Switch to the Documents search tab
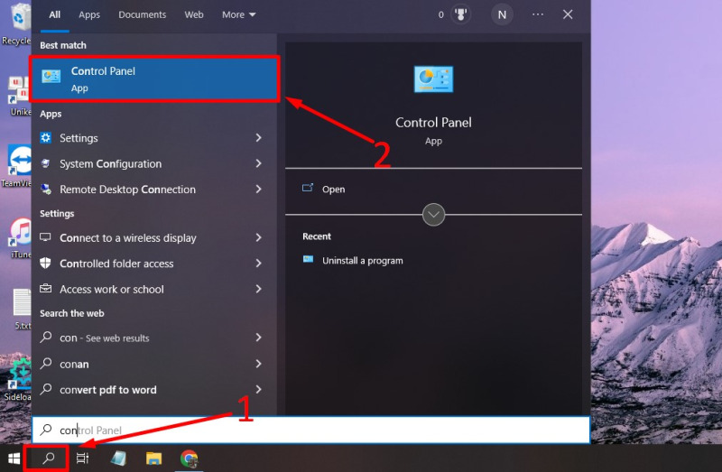722x472 pixels. coord(143,14)
